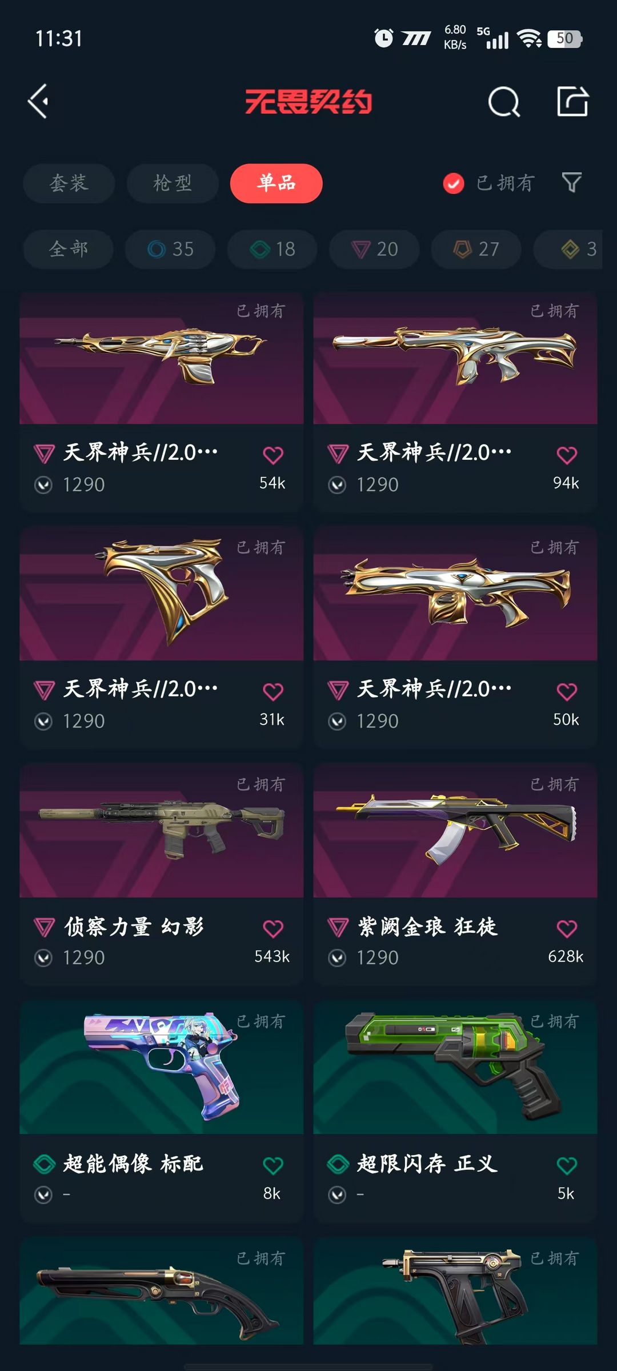Filter by pink triangle tier 20
Viewport: 617px width, 1371px height.
[375, 249]
